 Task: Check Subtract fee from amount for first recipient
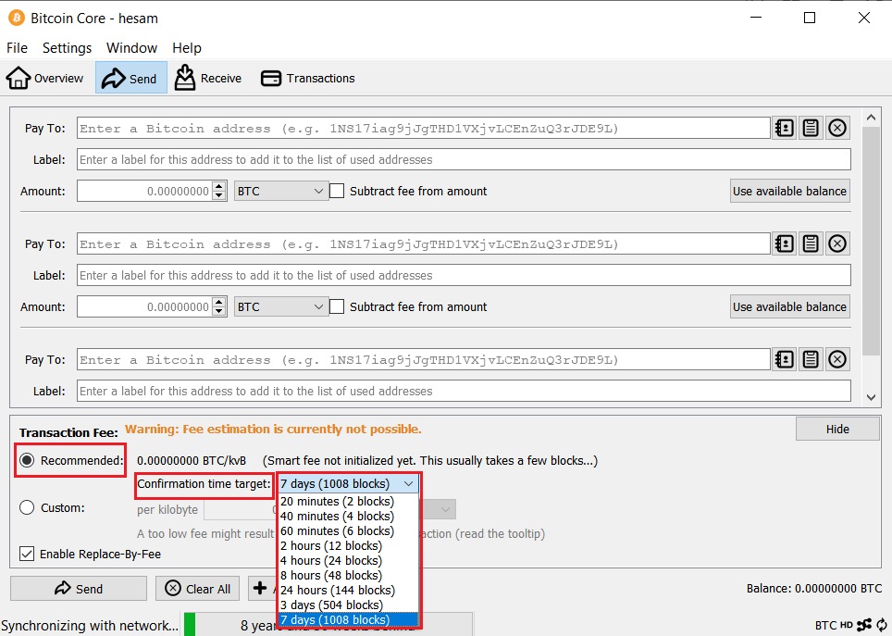337,191
